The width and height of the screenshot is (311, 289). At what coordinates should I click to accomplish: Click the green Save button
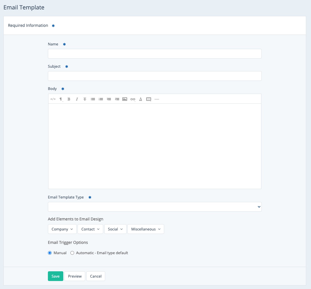coord(55,276)
